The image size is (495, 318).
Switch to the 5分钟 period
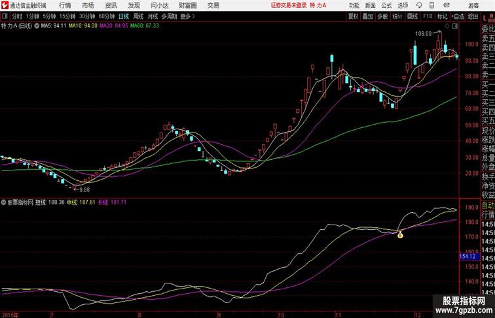point(49,16)
